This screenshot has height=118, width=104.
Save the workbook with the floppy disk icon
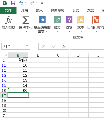click(13, 3)
